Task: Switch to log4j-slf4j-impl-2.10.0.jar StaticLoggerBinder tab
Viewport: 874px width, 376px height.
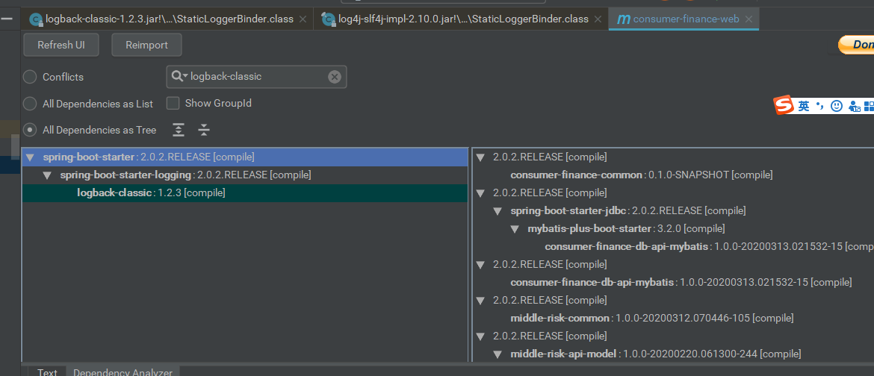Action: pyautogui.click(x=460, y=19)
